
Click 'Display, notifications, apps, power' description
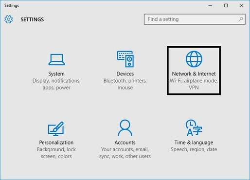click(56, 84)
